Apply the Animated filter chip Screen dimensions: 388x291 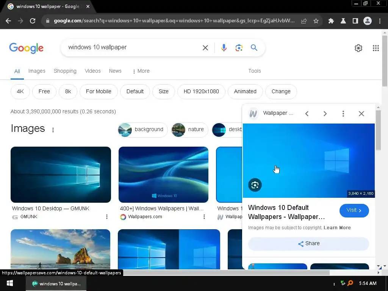[245, 92]
